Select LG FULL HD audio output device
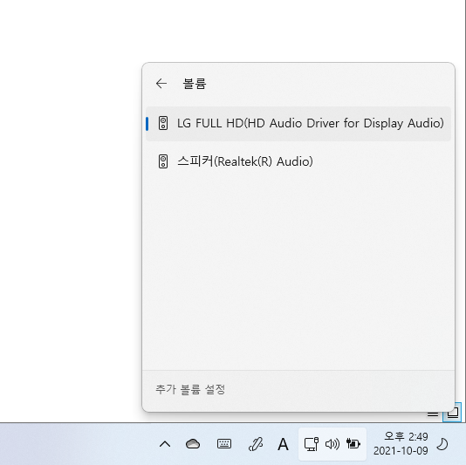Viewport: 466px width, 465px height. tap(298, 124)
